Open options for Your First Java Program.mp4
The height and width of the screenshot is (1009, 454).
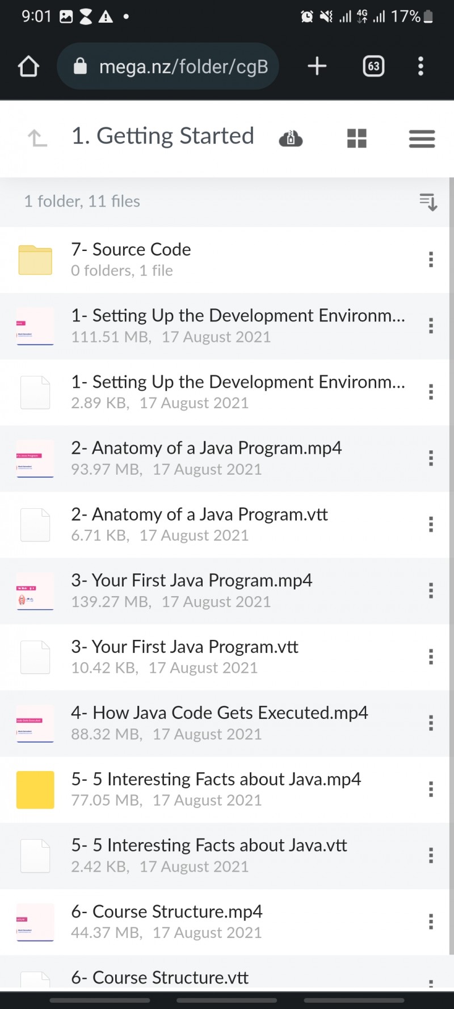click(431, 591)
